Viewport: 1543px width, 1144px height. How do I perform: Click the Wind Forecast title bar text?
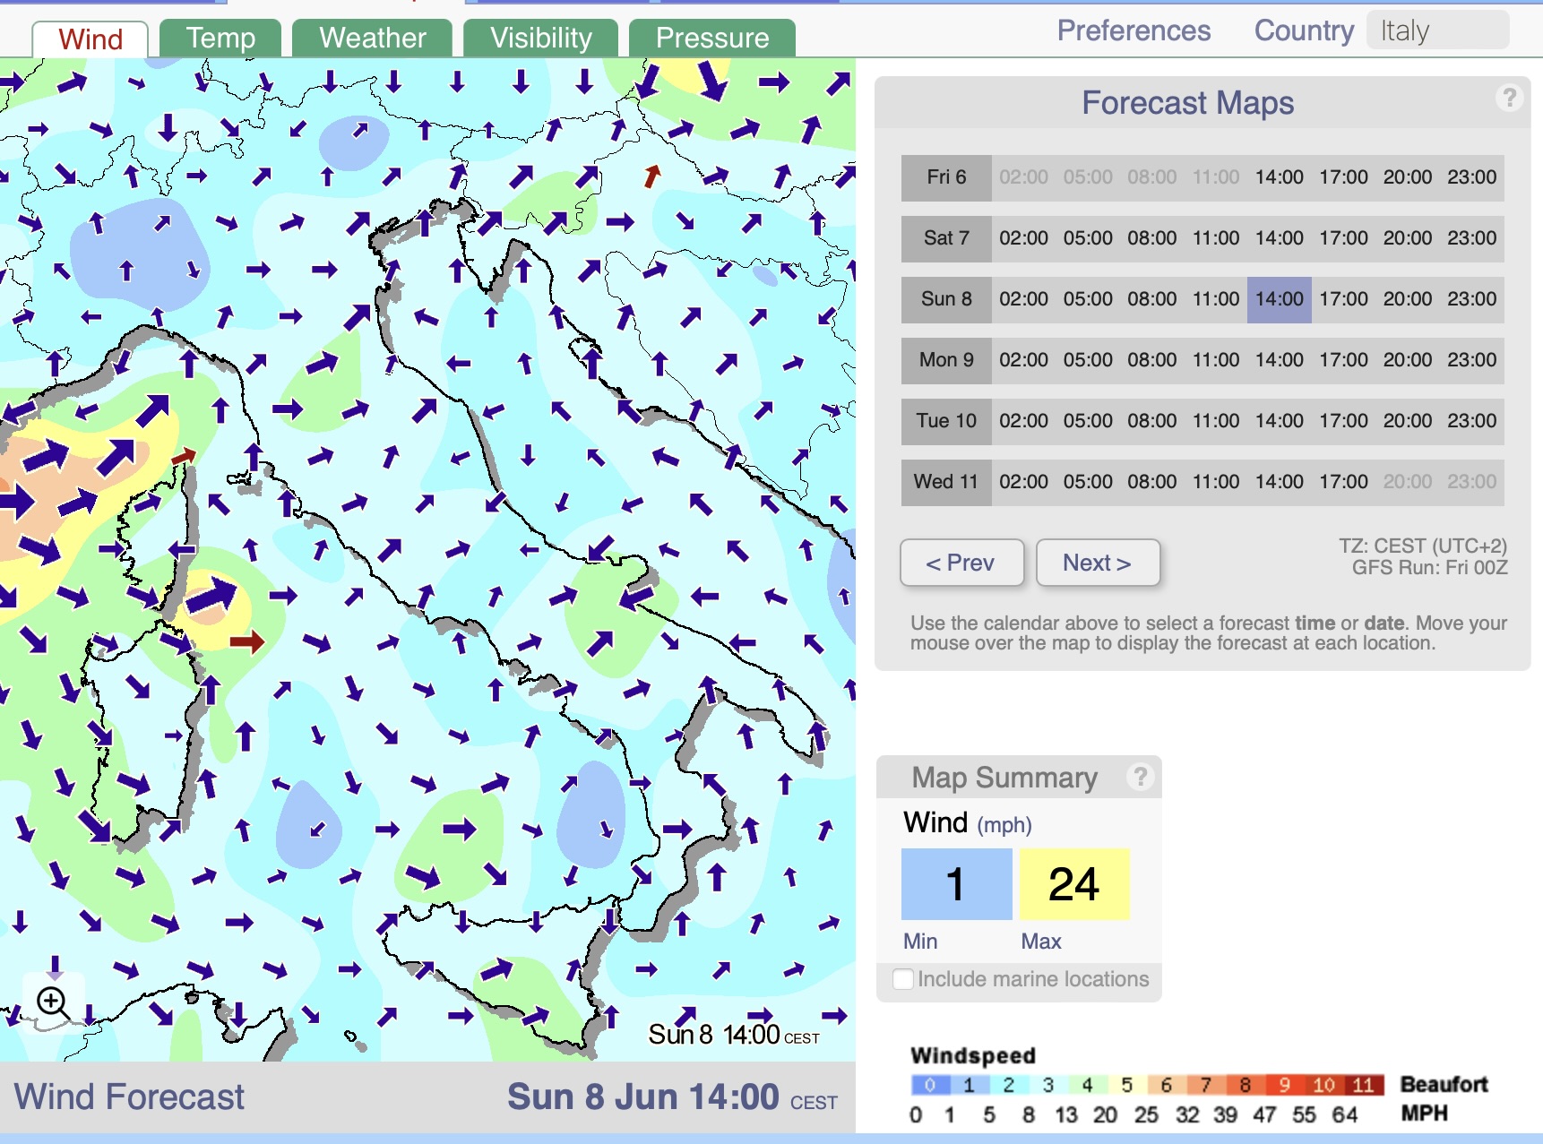coord(129,1097)
